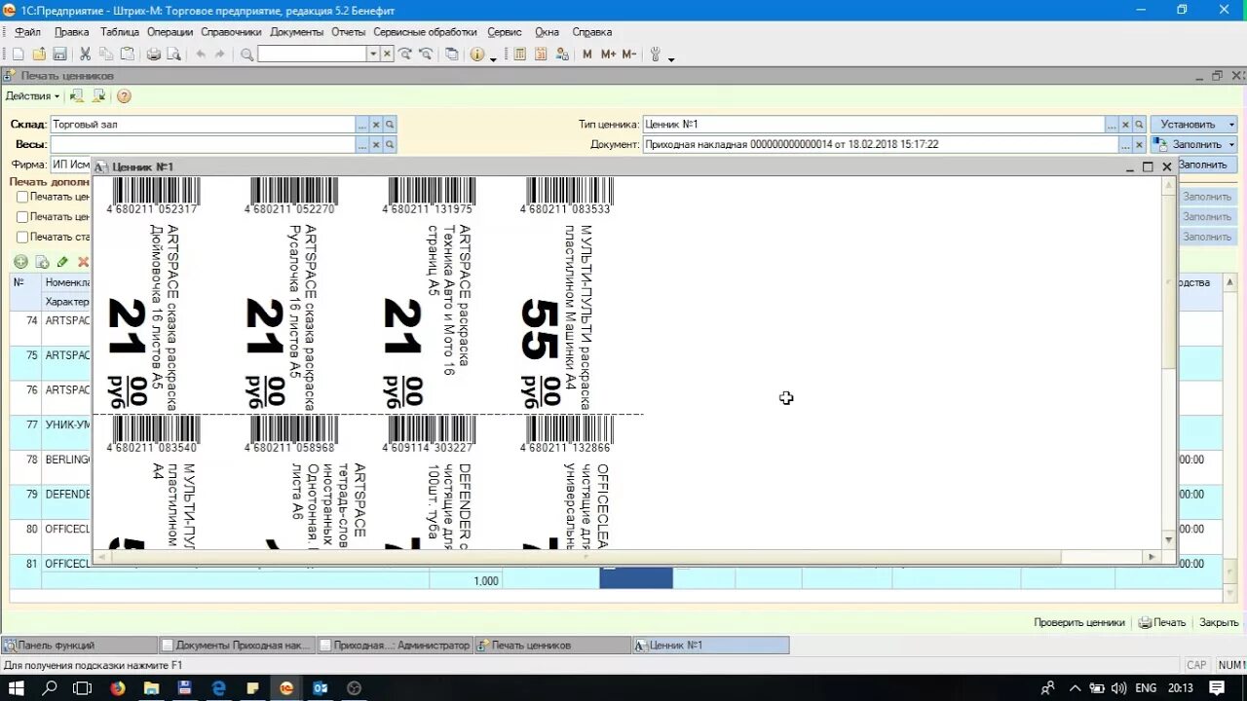
Task: Click the tools wrench icon in toolbar
Action: tap(656, 55)
